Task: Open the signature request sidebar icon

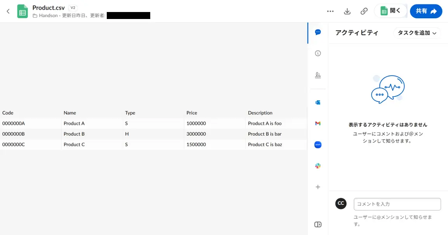Action: (x=318, y=75)
